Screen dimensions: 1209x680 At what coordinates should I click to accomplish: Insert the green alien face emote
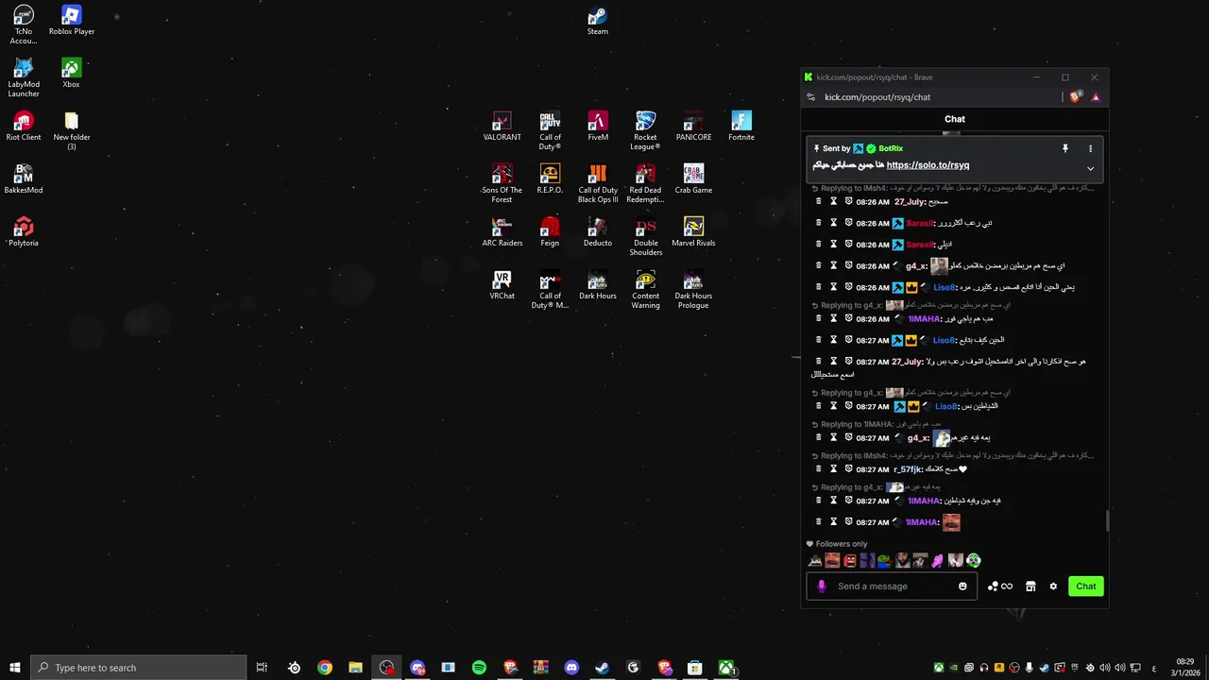pos(974,561)
